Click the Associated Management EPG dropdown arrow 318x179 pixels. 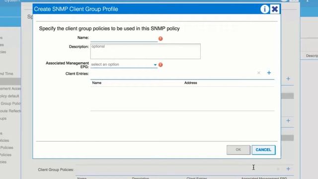click(155, 65)
